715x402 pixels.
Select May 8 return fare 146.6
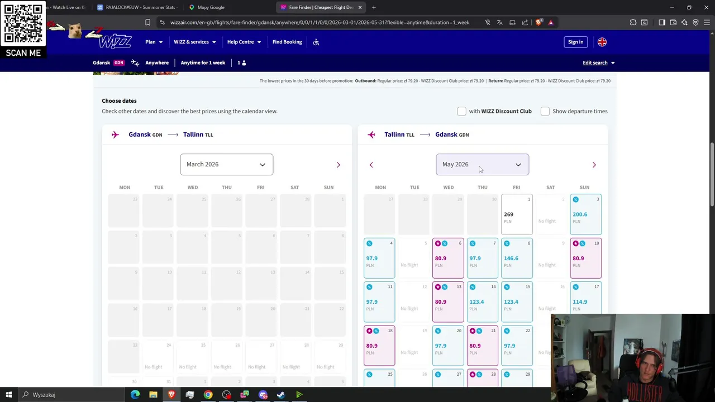tap(517, 258)
